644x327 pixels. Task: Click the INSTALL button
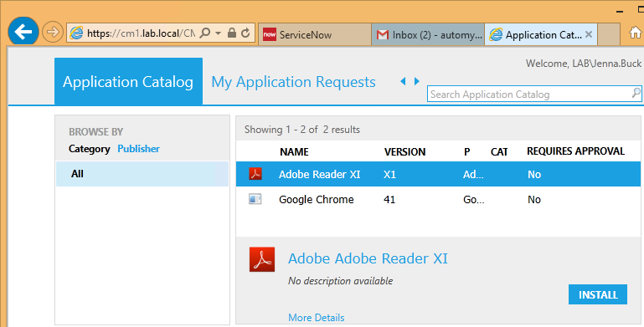(598, 294)
